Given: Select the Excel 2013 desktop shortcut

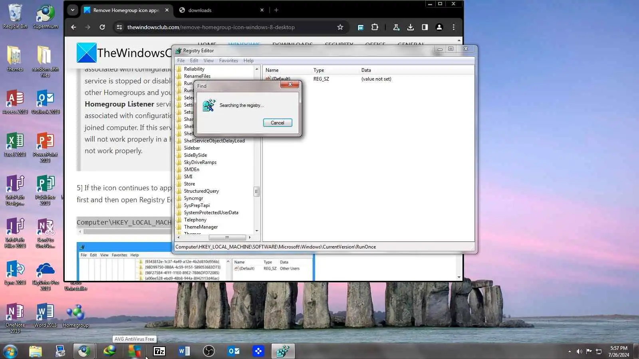Looking at the screenshot, I should [15, 144].
